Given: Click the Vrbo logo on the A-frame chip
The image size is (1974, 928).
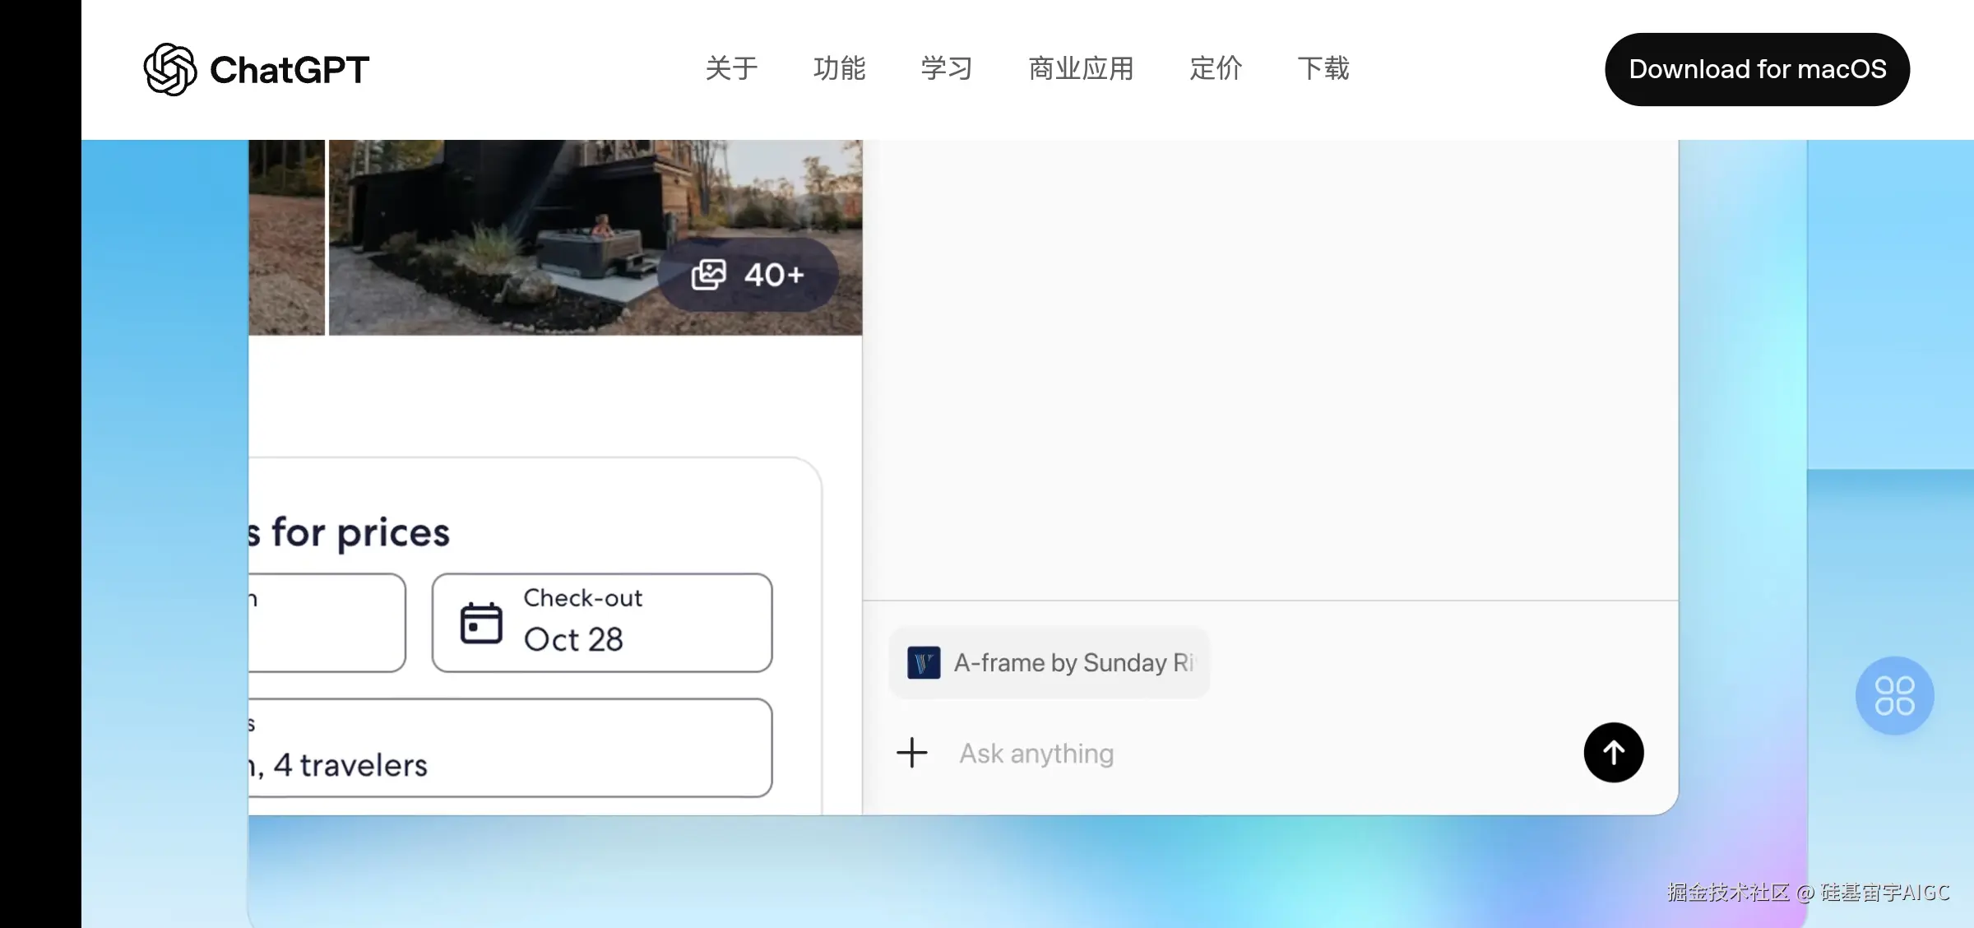Looking at the screenshot, I should [924, 663].
